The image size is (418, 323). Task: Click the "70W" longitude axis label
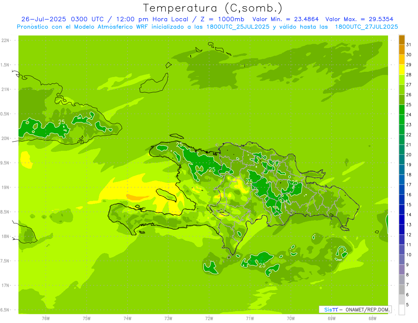tap(291, 318)
